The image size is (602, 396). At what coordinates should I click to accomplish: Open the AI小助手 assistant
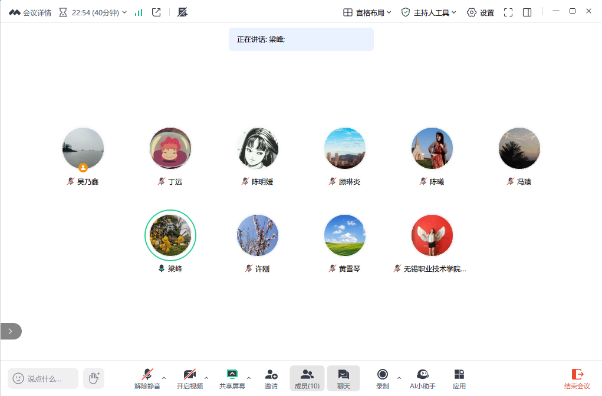422,378
